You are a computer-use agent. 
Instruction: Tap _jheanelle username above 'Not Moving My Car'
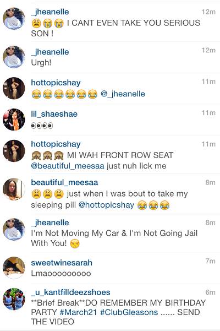pyautogui.click(x=50, y=223)
